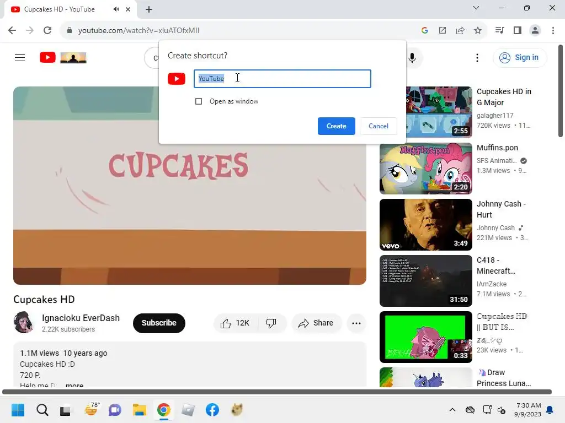
Task: Open the Muffins.pon video thumbnail
Action: coord(425,169)
